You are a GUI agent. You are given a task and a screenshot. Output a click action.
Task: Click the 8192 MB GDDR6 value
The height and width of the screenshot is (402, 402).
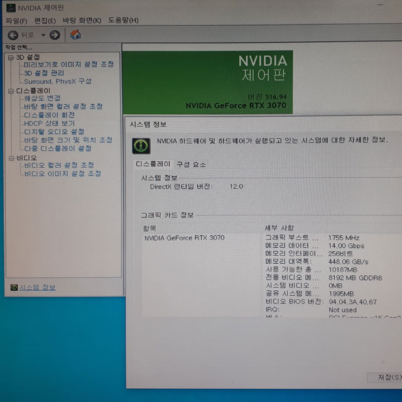[356, 278]
